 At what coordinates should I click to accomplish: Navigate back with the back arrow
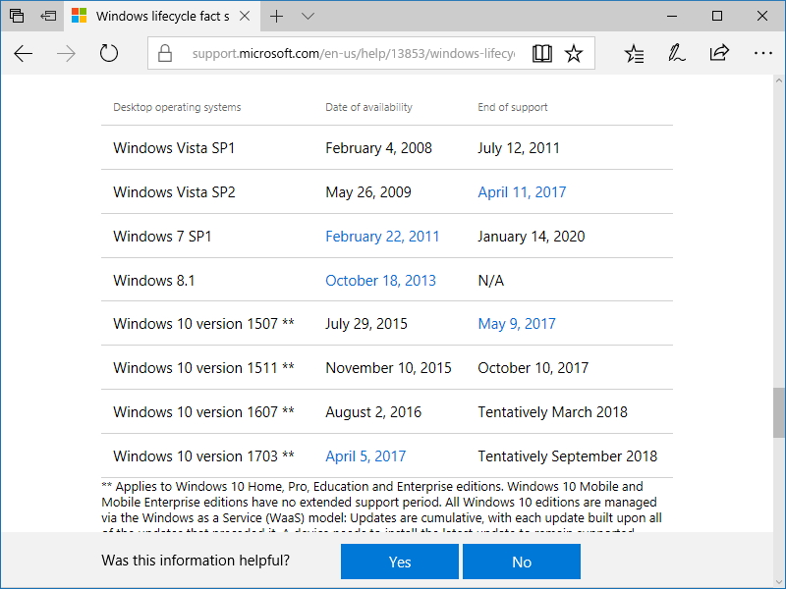24,53
